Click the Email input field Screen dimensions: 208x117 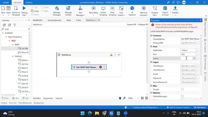188,74
